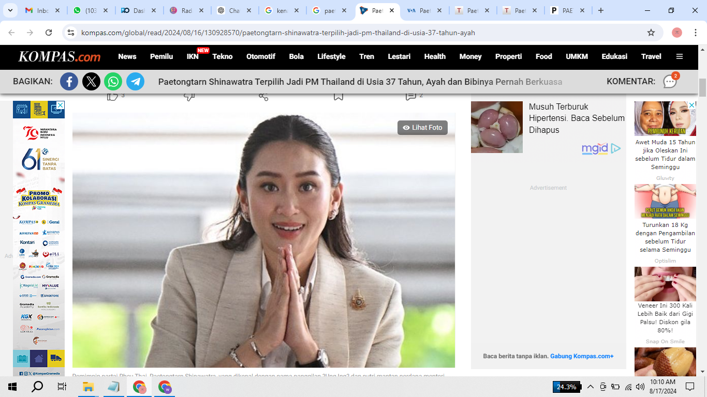Click the battery power tray icon
Viewport: 707px width, 397px height.
pyautogui.click(x=615, y=387)
